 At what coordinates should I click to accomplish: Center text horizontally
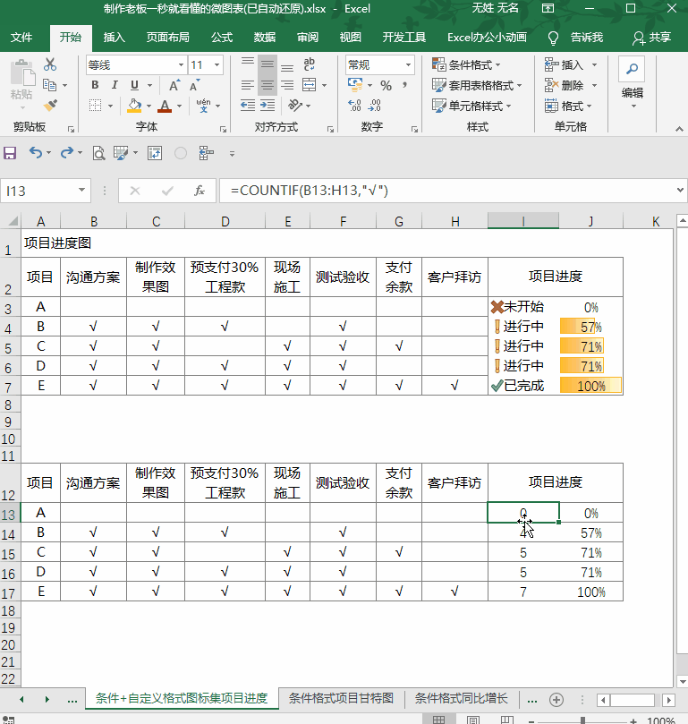pyautogui.click(x=268, y=85)
